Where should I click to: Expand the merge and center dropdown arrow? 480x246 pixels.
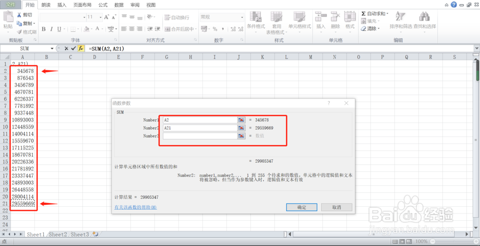[x=196, y=29]
